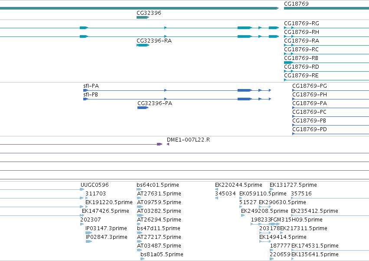Image resolution: width=369 pixels, height=261 pixels.
Task: Select protein CG18769-PG
Action: tap(310, 86)
